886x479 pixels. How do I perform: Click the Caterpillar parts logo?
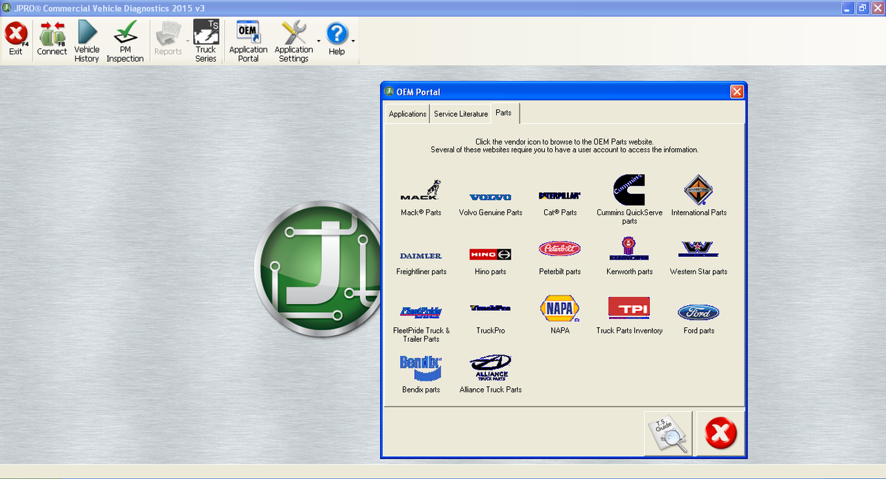pos(559,196)
